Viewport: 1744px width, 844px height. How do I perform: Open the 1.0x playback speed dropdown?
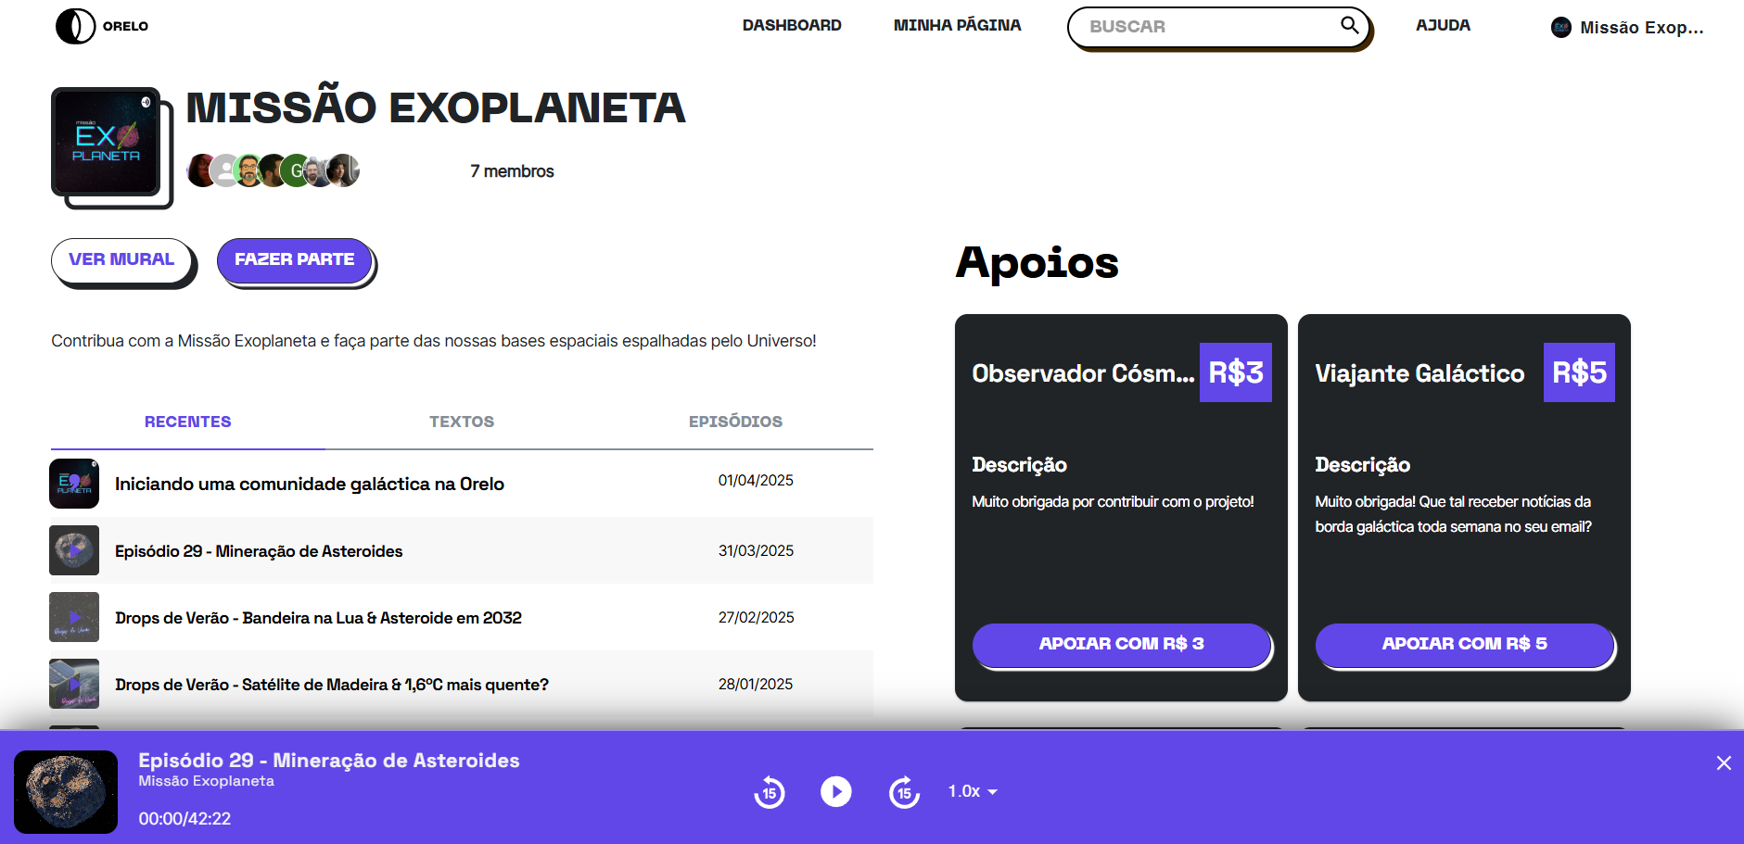[972, 791]
